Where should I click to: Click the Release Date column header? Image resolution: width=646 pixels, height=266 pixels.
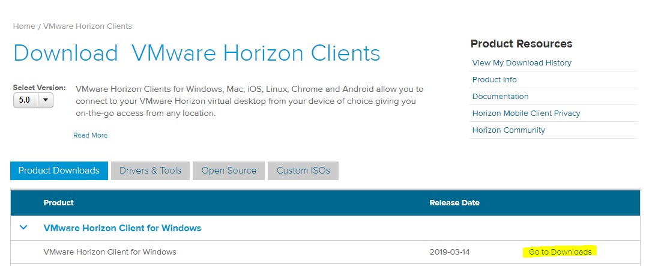pyautogui.click(x=454, y=202)
